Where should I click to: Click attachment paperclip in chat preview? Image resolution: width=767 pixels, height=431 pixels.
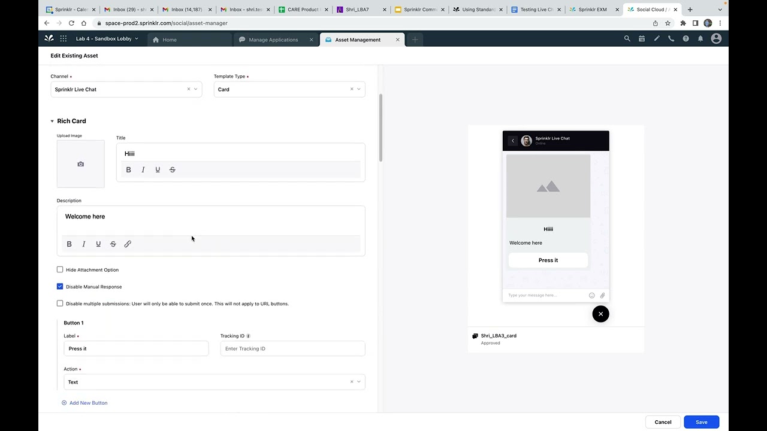[x=602, y=295]
